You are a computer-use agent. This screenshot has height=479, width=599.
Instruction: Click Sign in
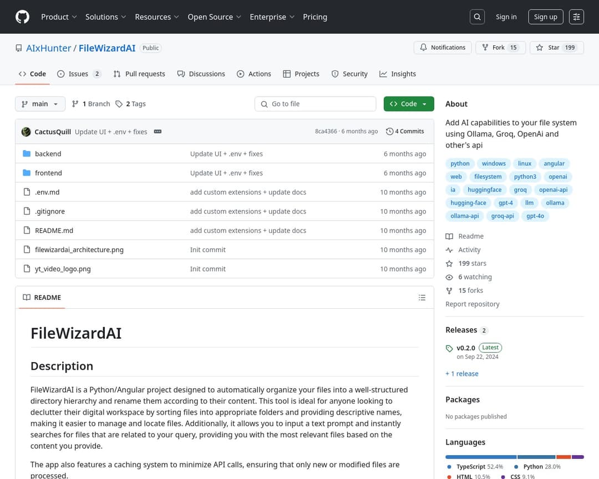point(506,17)
